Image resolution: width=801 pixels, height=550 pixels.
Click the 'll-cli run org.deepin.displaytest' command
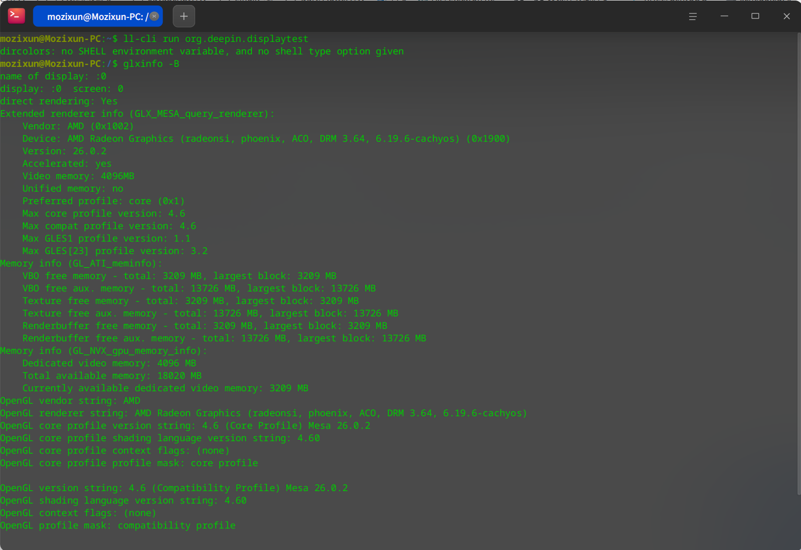216,39
